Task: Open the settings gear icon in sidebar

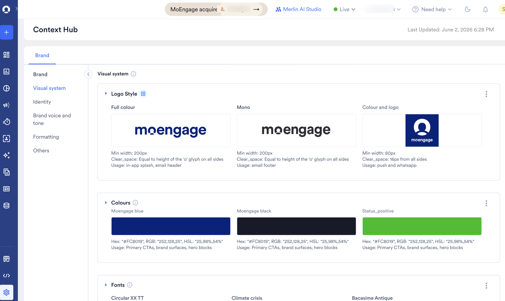Action: [x=6, y=292]
